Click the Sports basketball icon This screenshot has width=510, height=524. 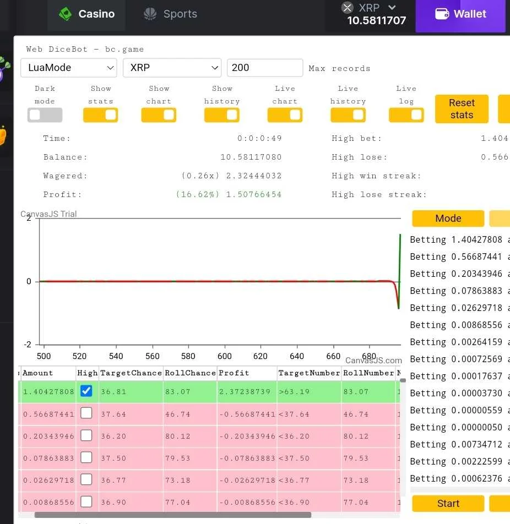pyautogui.click(x=150, y=14)
